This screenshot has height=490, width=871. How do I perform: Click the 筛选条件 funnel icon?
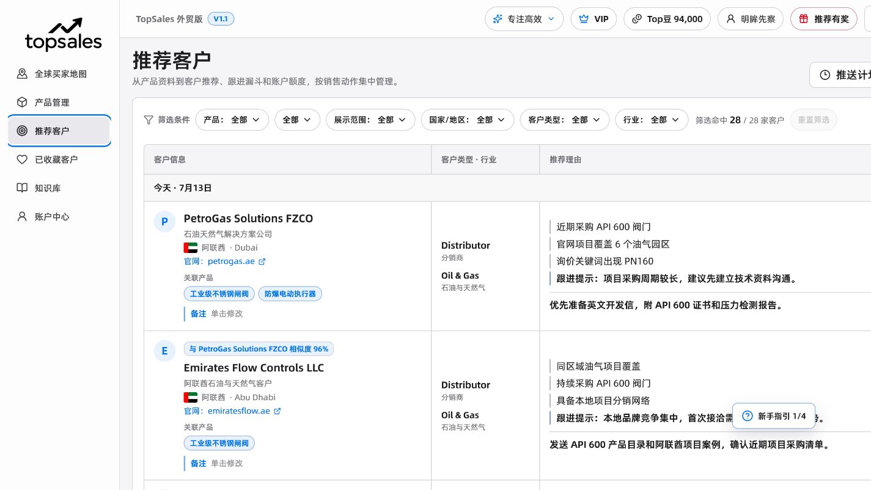click(x=148, y=120)
